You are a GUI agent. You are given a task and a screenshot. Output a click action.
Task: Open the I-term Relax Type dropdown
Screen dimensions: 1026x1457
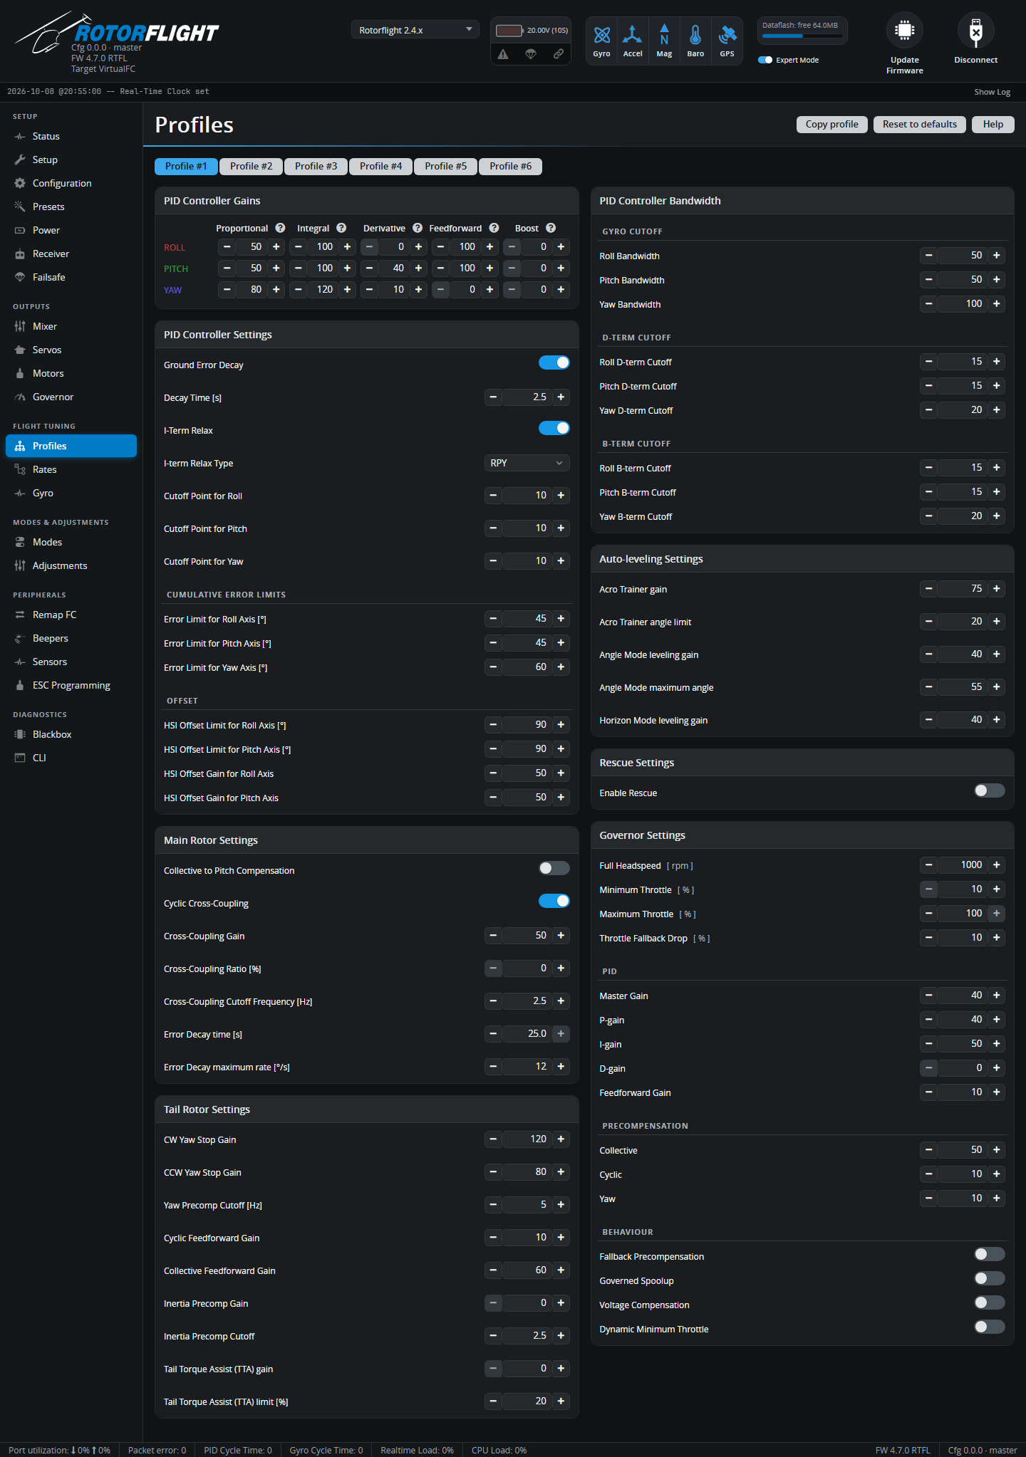(527, 463)
